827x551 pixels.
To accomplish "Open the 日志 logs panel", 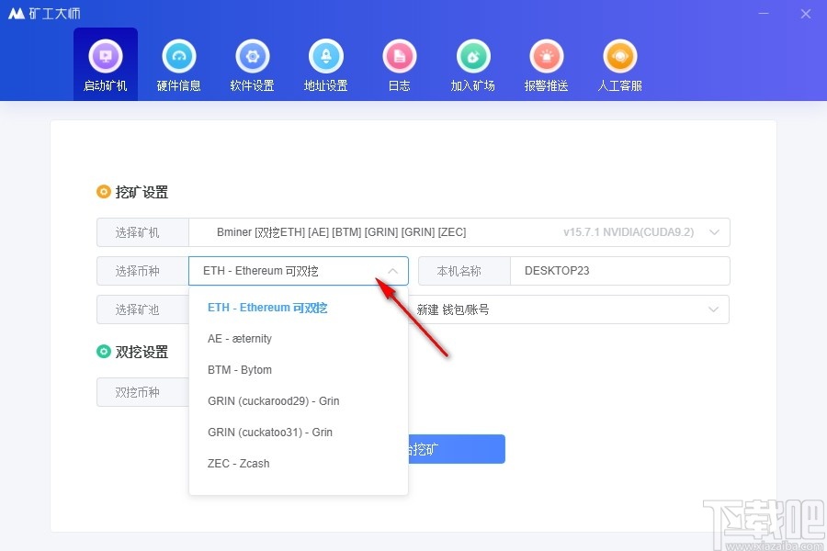I will click(x=399, y=62).
